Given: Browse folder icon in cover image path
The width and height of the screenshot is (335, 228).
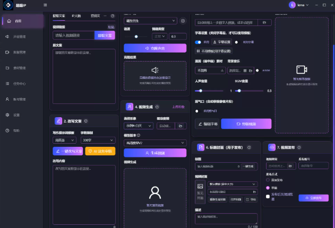Looking at the screenshot, I should click(x=254, y=192).
